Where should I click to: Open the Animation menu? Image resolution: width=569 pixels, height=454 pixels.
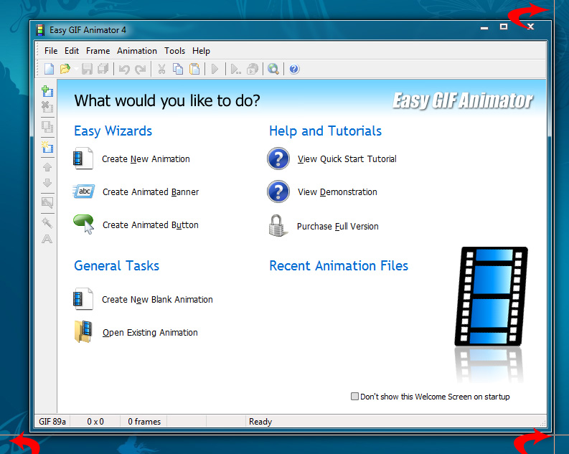137,51
